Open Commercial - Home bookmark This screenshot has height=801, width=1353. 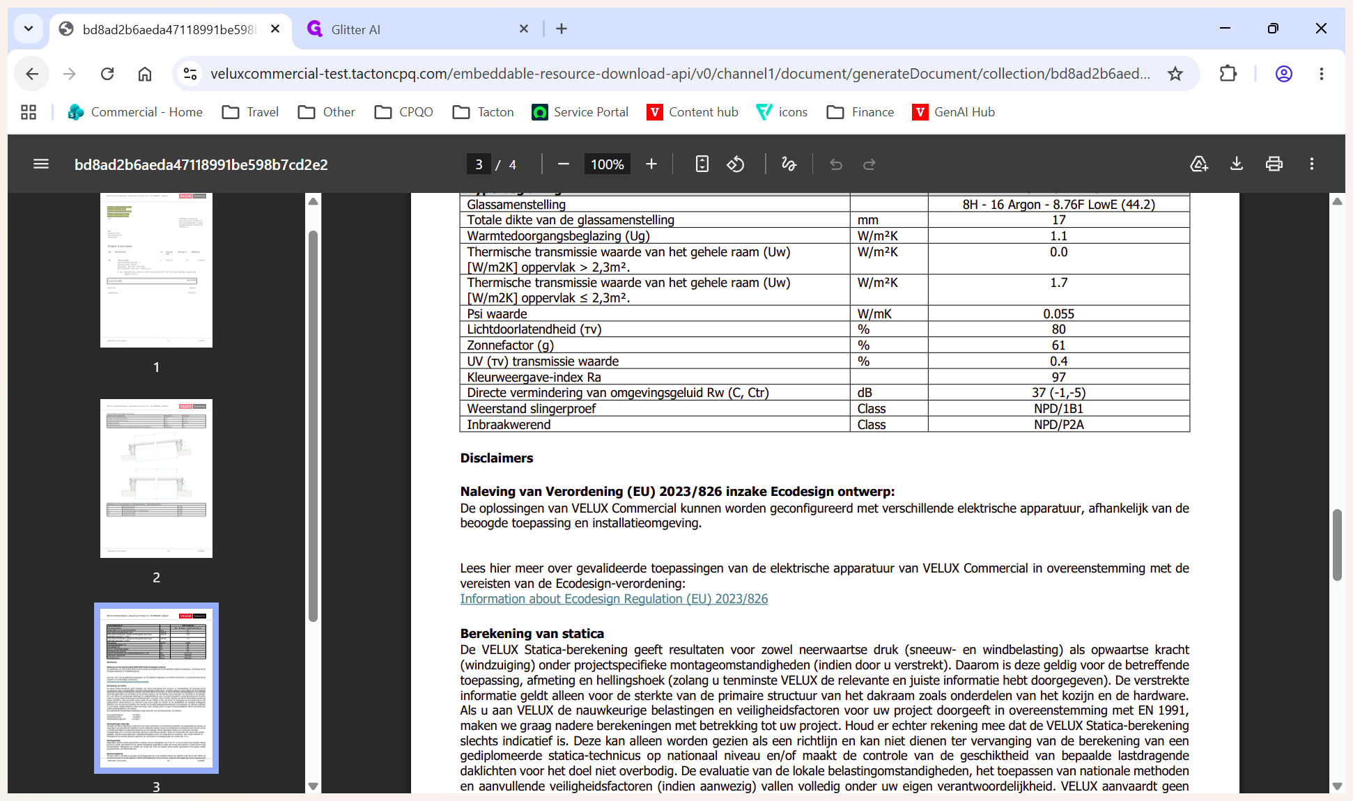[x=135, y=112]
